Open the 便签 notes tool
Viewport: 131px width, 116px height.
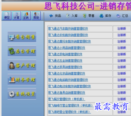coord(7,16)
